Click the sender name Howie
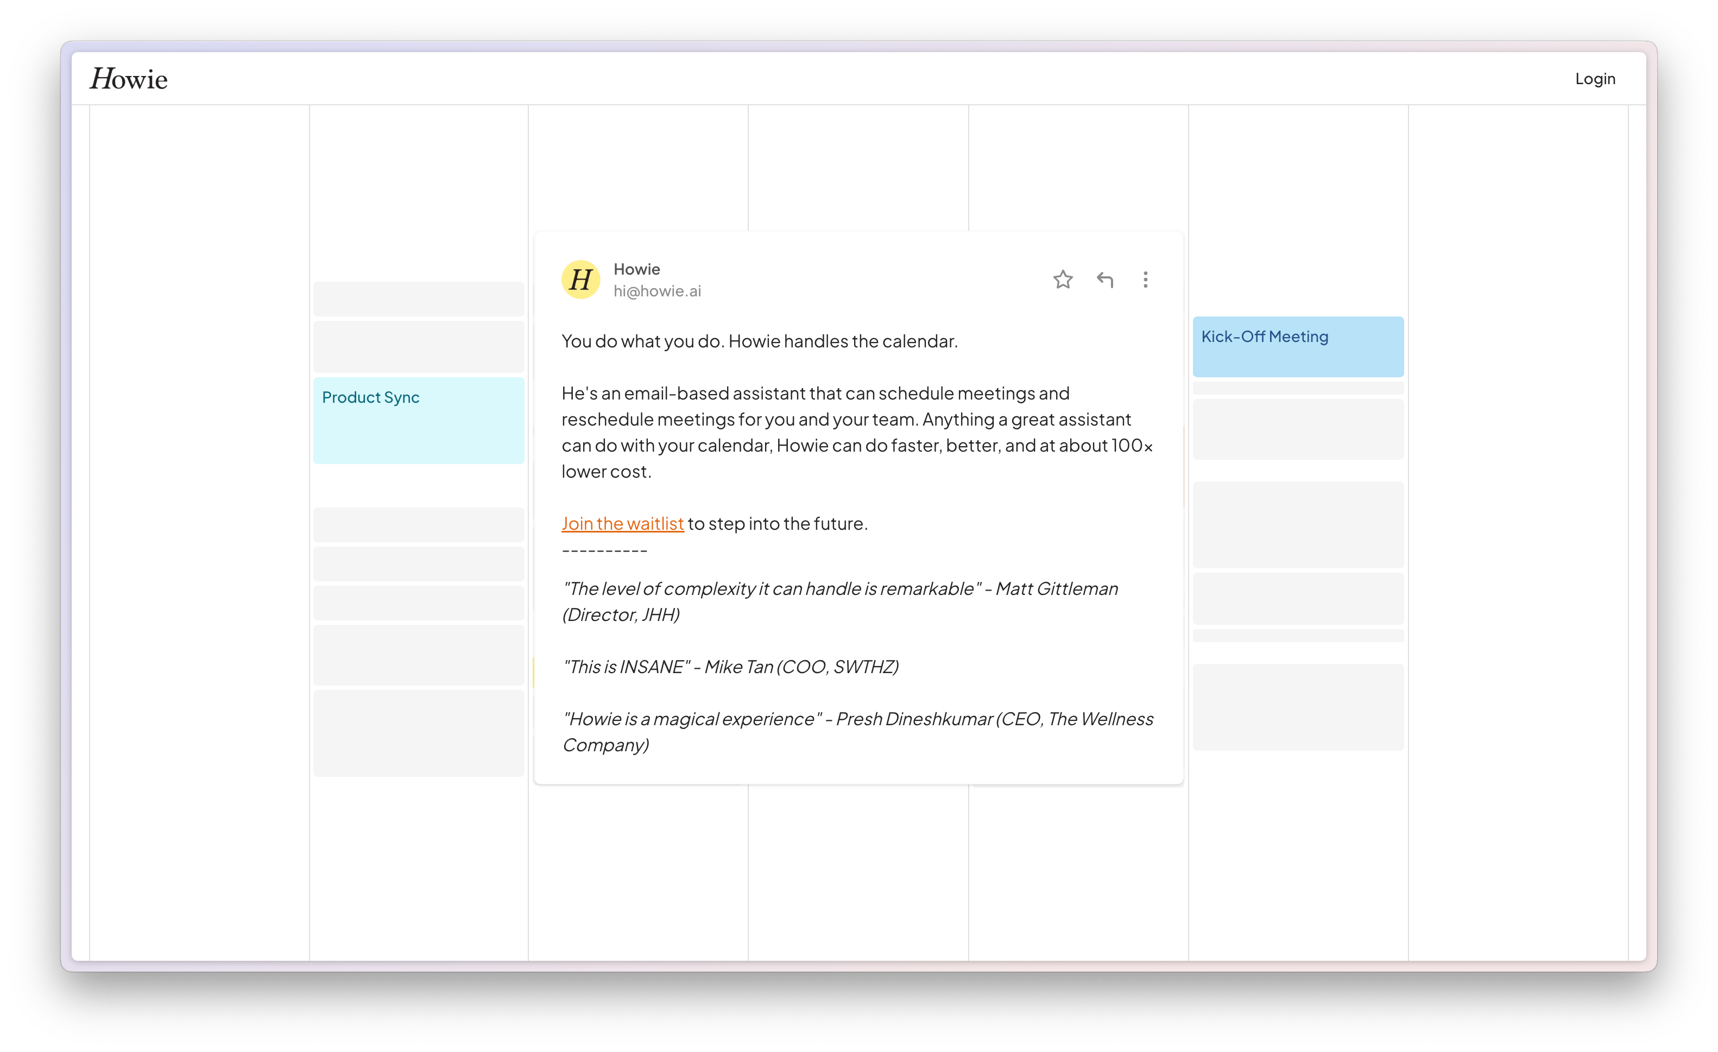 coord(636,269)
